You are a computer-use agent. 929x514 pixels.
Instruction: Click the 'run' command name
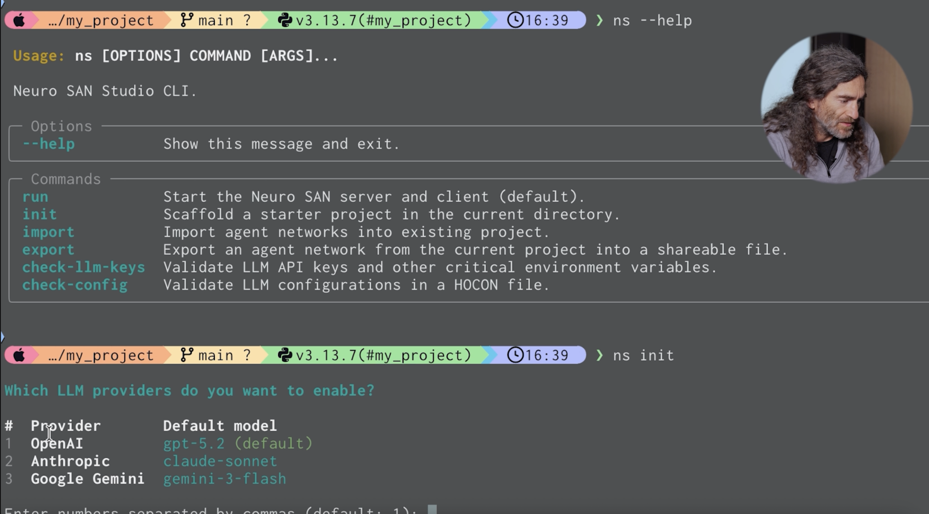(x=35, y=197)
